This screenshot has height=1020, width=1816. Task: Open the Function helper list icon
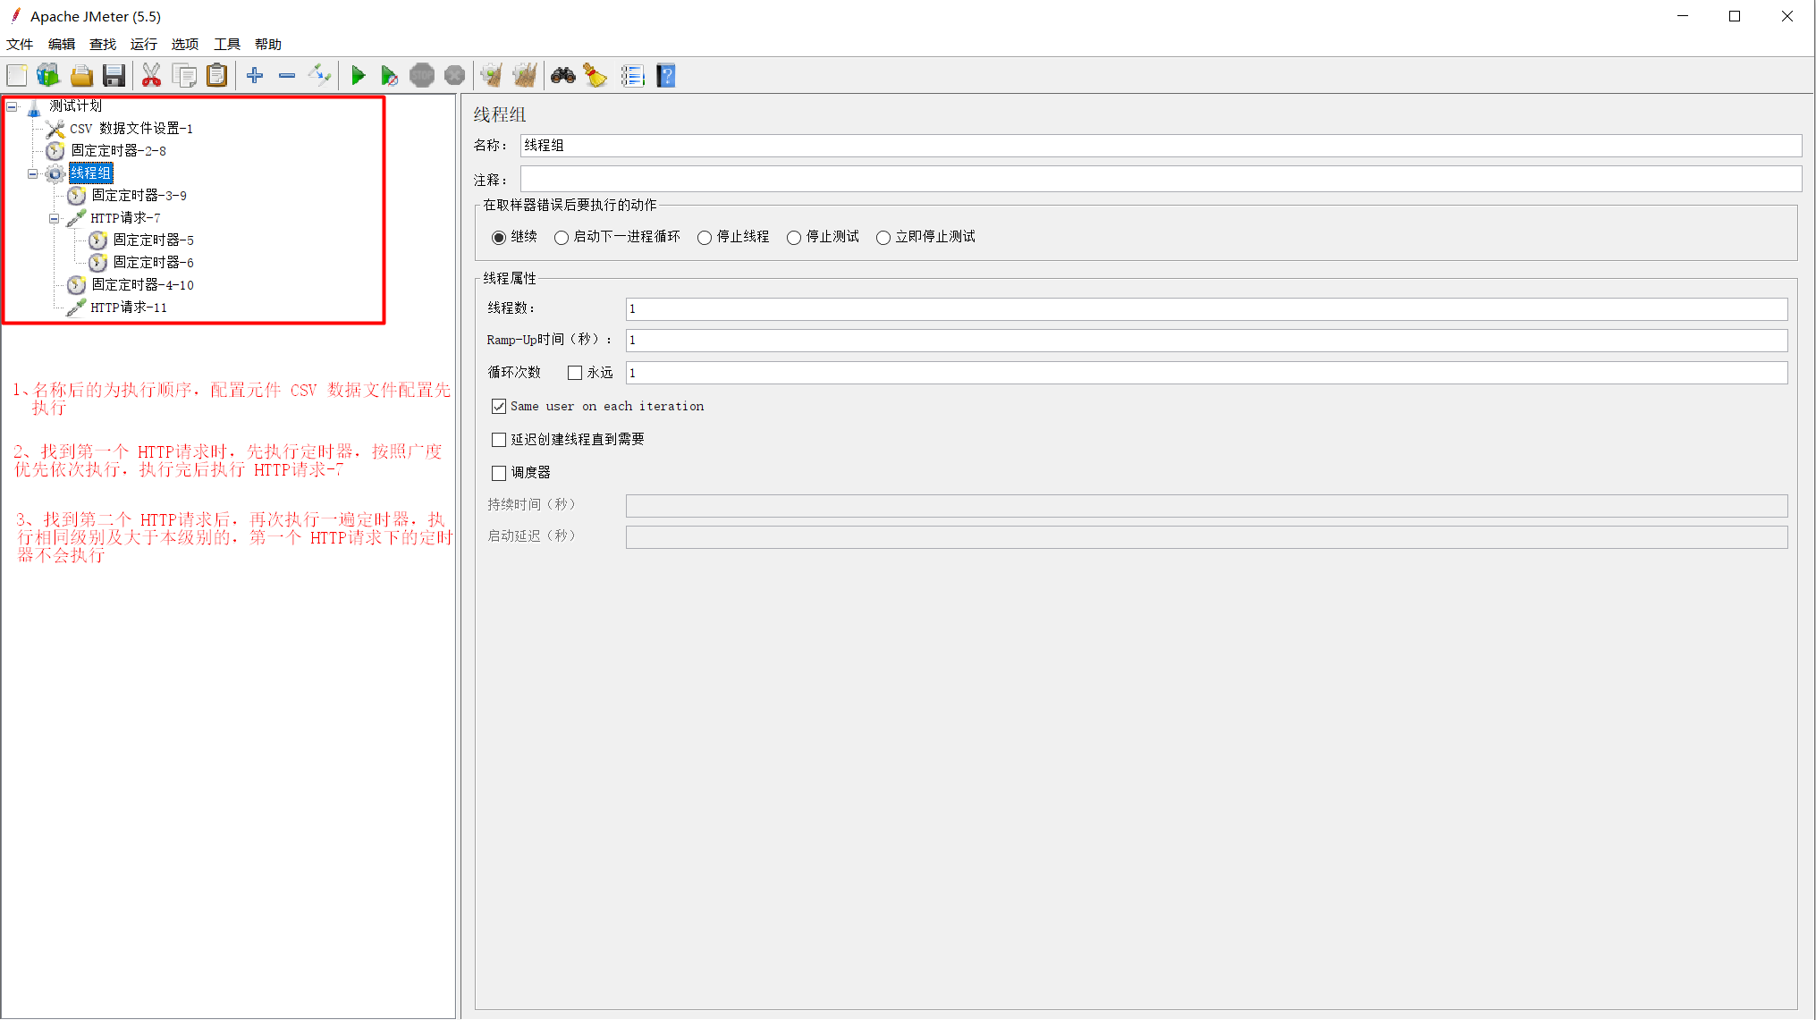(x=633, y=76)
